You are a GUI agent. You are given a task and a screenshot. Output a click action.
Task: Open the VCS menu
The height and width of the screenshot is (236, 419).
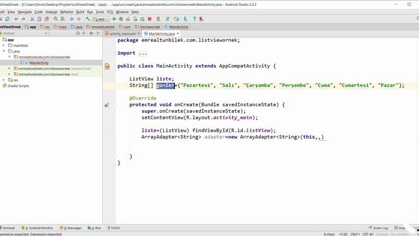point(110,12)
